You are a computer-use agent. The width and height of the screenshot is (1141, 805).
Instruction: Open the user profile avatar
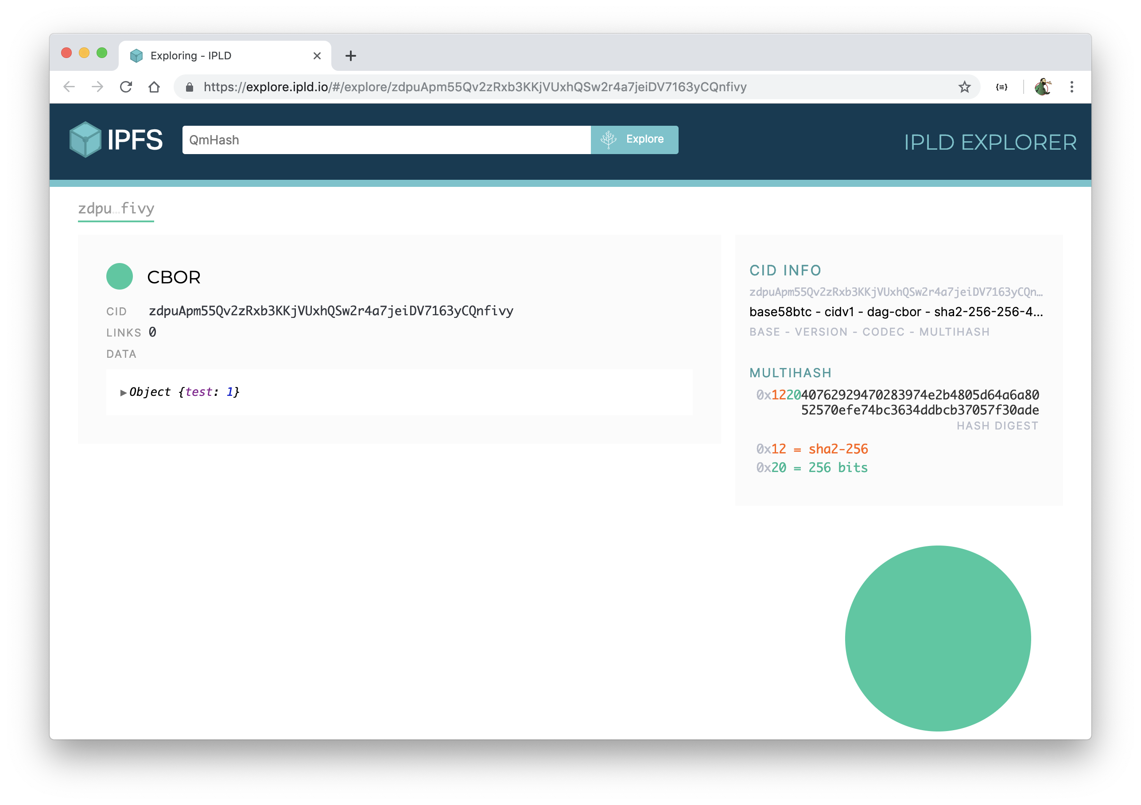1043,87
